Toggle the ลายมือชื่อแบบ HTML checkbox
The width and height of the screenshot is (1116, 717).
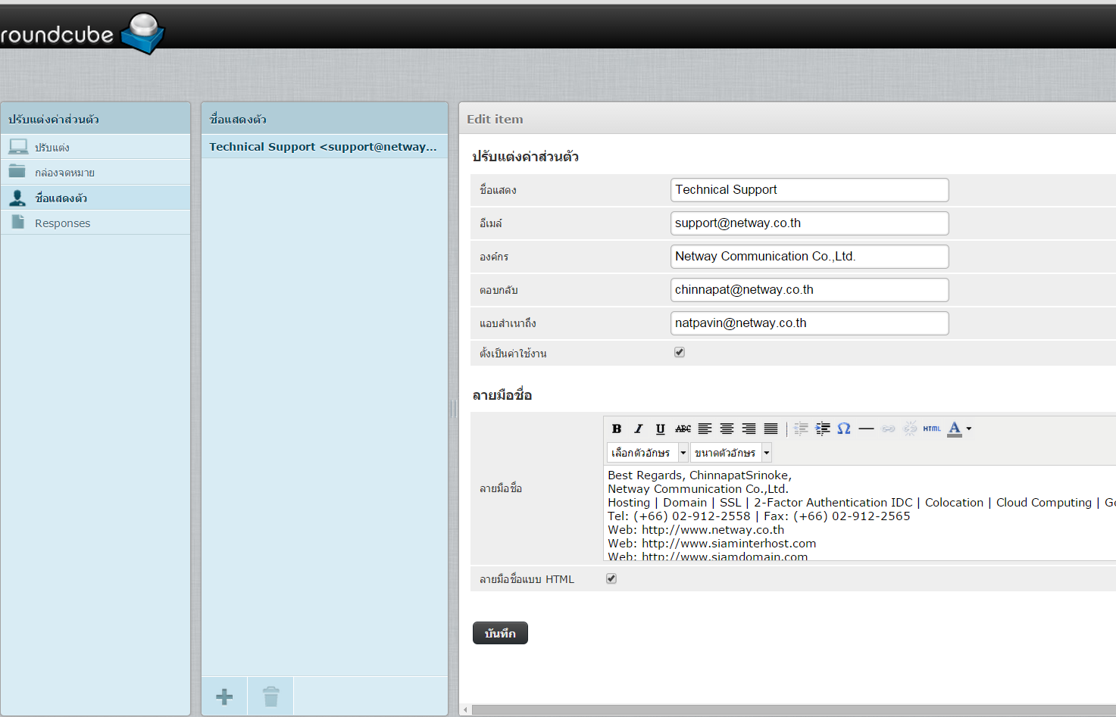611,578
